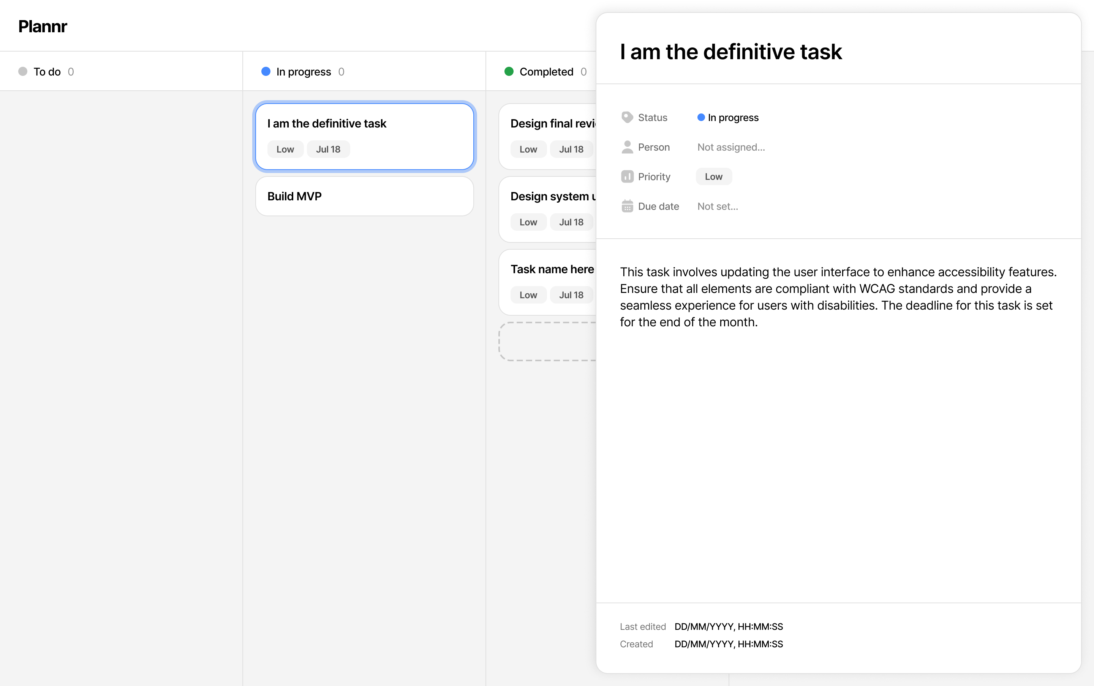
Task: Open the Task name here card
Action: click(x=548, y=281)
